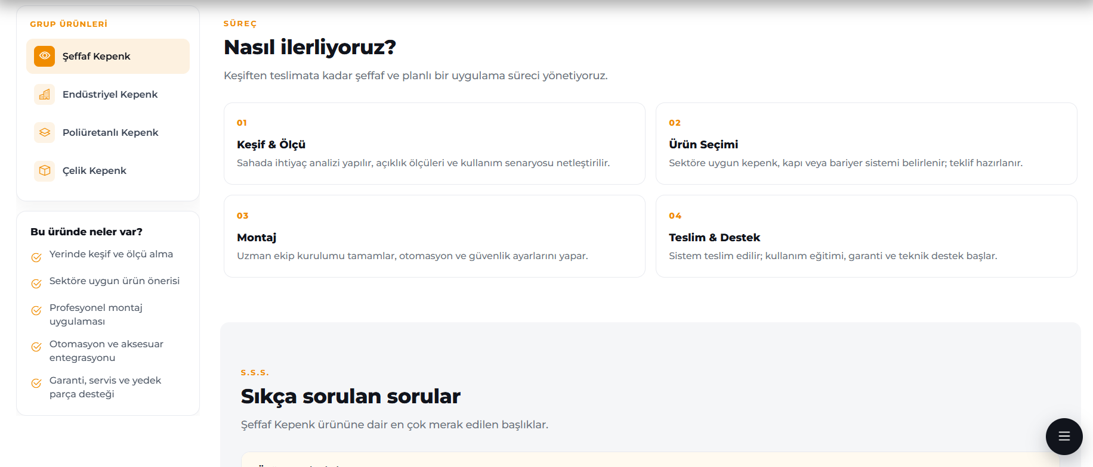This screenshot has width=1093, height=467.
Task: Click the GRUP ÜRÜNLERİ label
Action: pos(69,24)
